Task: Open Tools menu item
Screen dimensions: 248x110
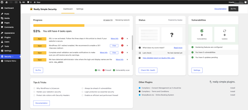Action: [x=7, y=46]
